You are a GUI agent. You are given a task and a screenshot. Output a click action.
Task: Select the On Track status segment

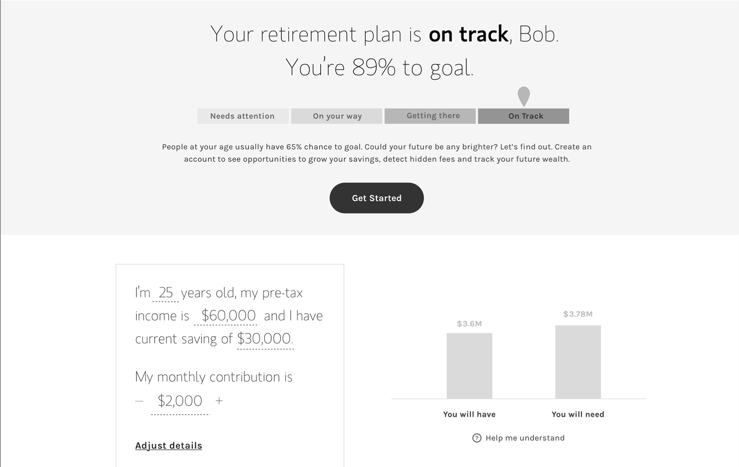tap(523, 116)
